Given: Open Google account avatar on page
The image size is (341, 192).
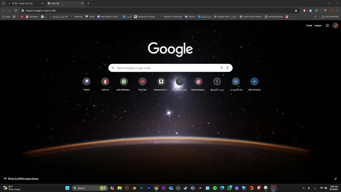Looking at the screenshot, I should click(x=335, y=26).
